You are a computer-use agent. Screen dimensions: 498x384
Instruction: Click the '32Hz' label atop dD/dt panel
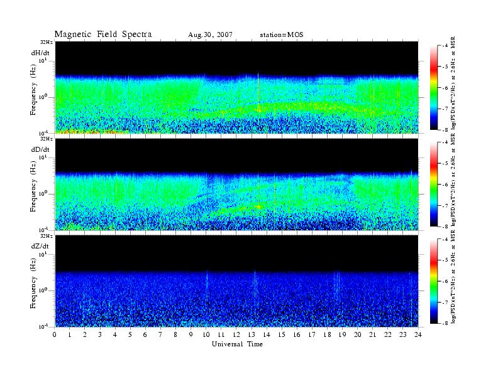click(47, 139)
